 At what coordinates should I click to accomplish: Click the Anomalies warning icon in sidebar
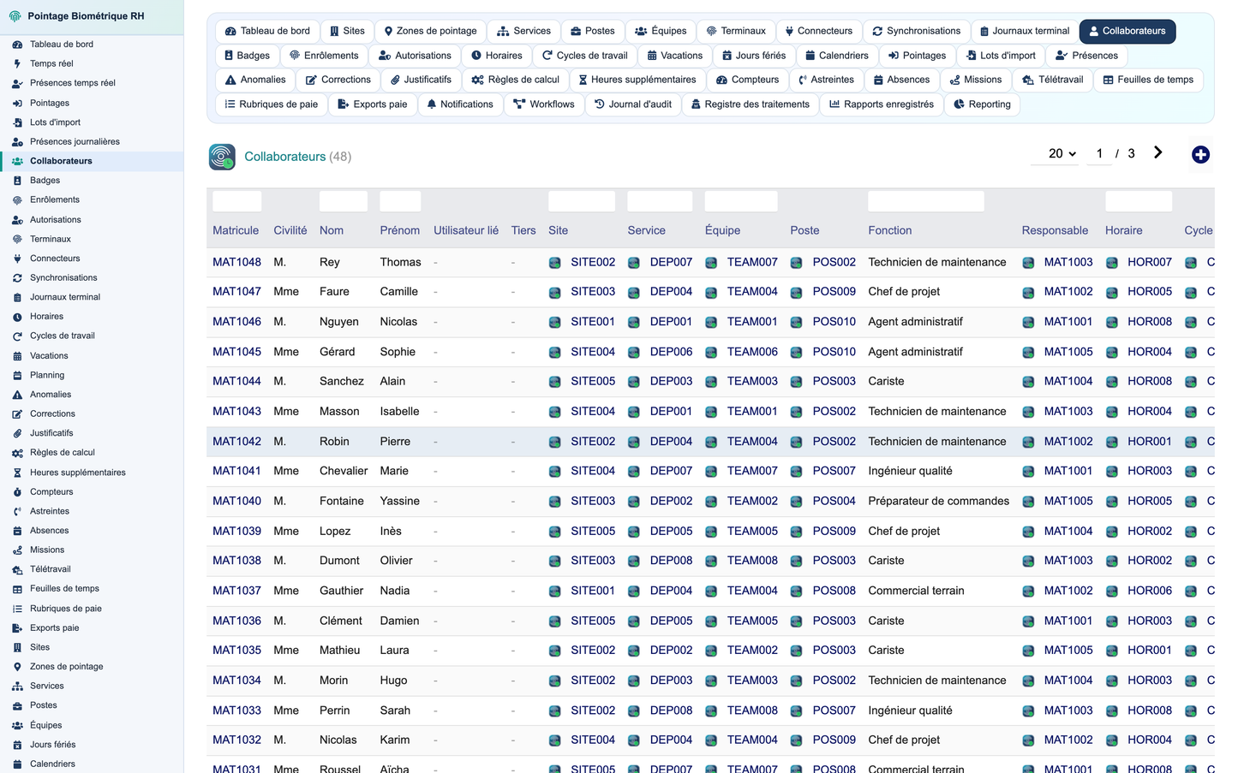click(x=17, y=395)
